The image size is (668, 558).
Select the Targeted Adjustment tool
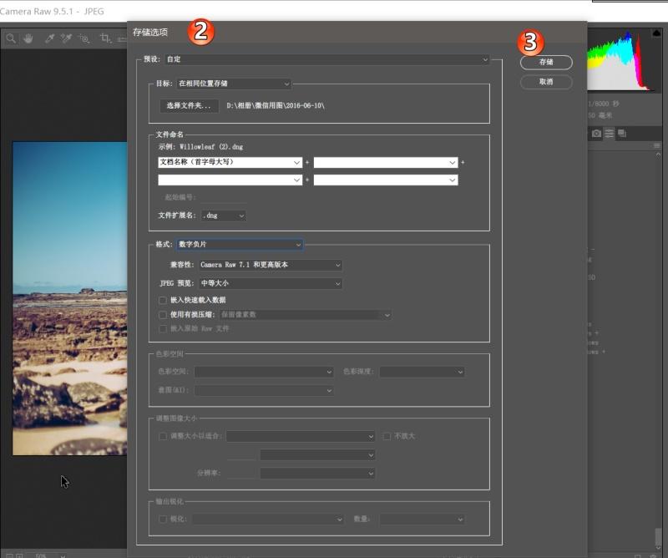tap(84, 38)
